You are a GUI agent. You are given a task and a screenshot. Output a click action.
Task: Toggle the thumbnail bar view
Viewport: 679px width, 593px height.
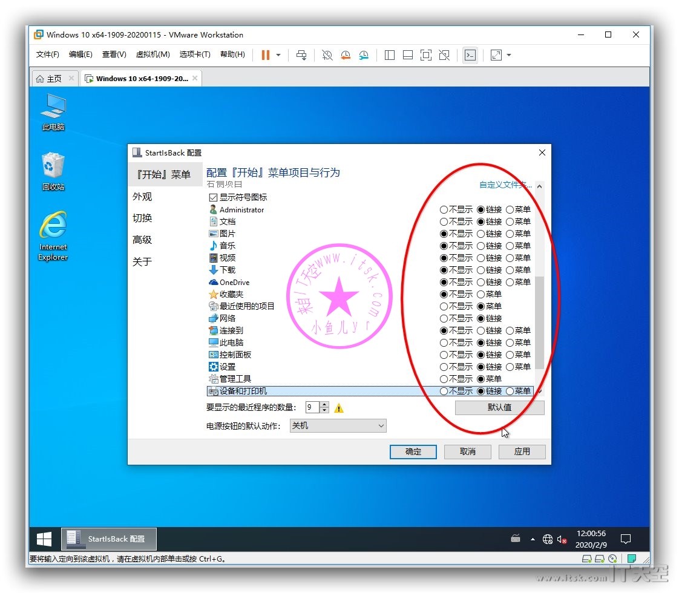point(407,55)
